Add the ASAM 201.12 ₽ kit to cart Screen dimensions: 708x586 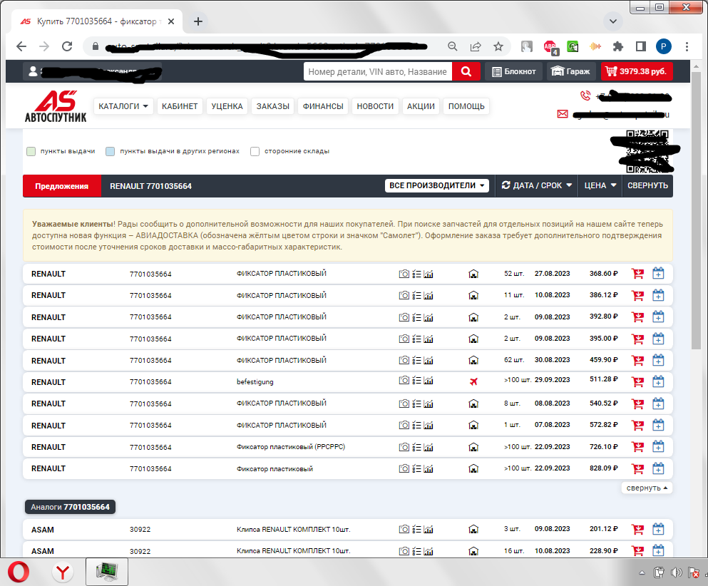(637, 529)
